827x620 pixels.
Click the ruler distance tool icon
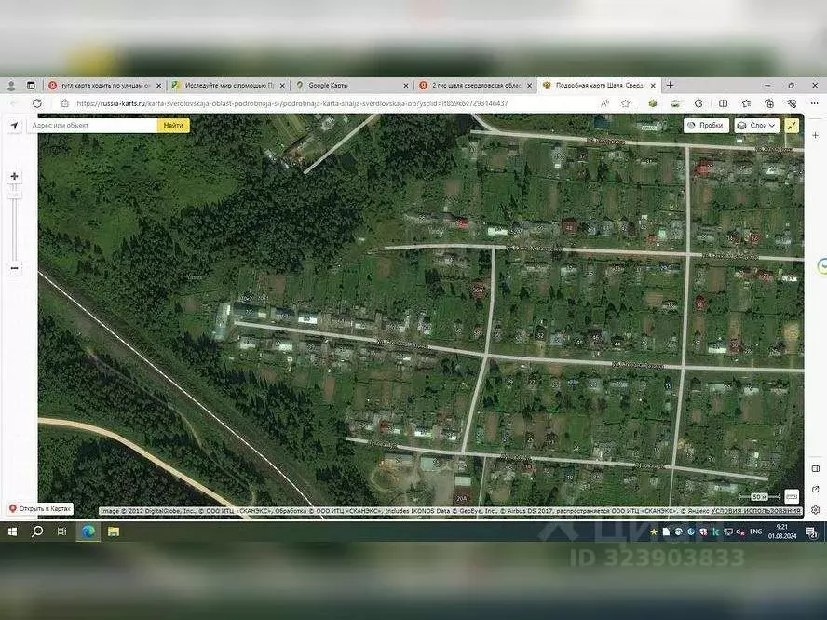click(x=792, y=496)
